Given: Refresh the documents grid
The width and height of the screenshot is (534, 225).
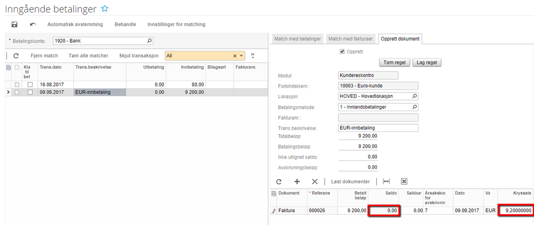Looking at the screenshot, I should 279,181.
